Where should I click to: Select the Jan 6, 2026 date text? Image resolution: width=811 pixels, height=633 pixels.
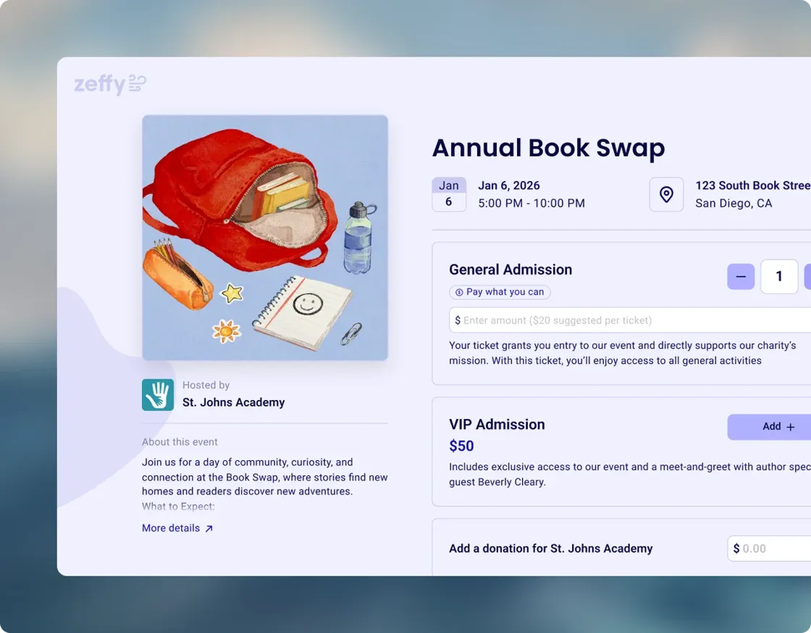[x=508, y=186]
